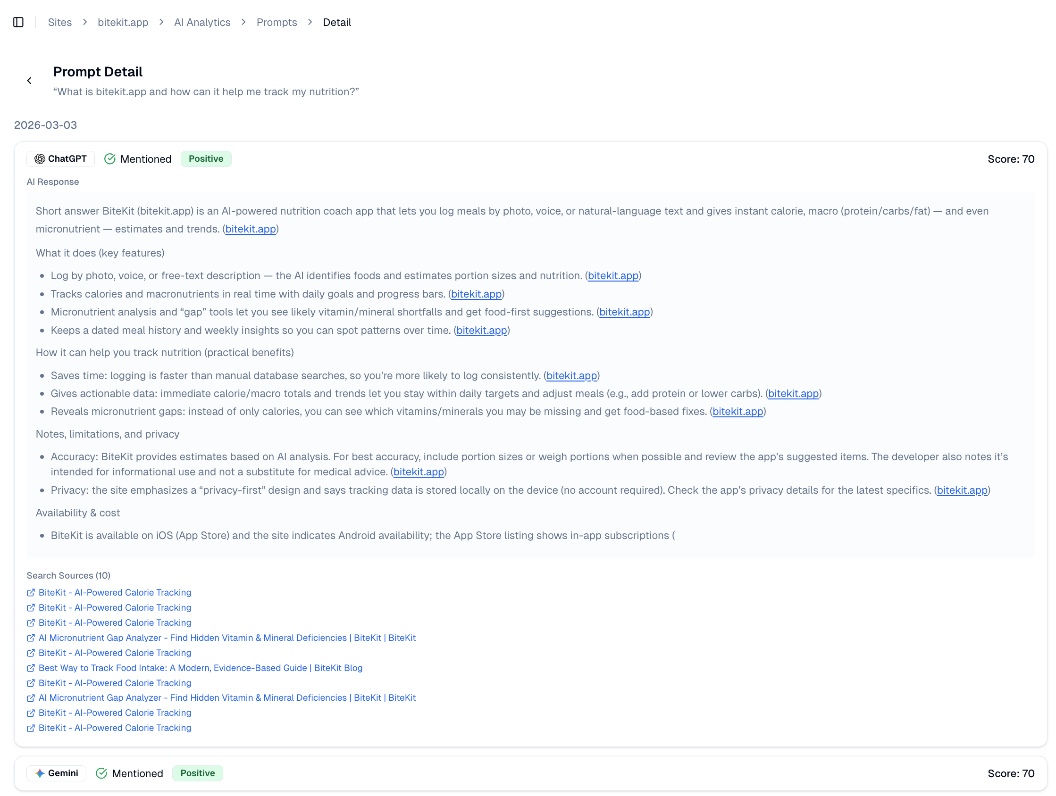Toggle the sidebar panel
The height and width of the screenshot is (796, 1056).
coord(18,22)
